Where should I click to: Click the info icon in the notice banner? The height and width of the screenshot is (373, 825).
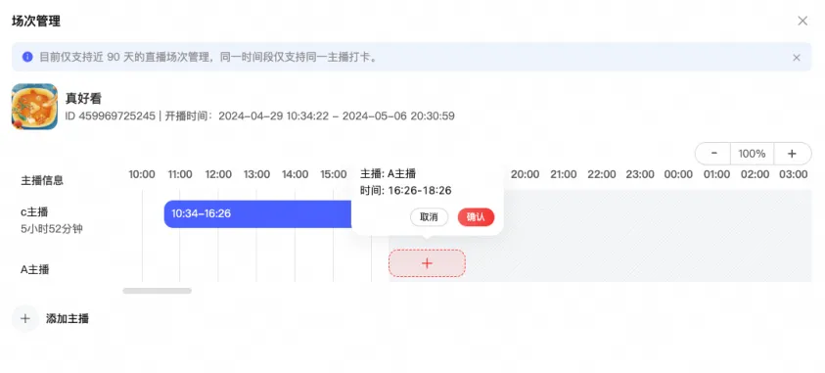[27, 57]
